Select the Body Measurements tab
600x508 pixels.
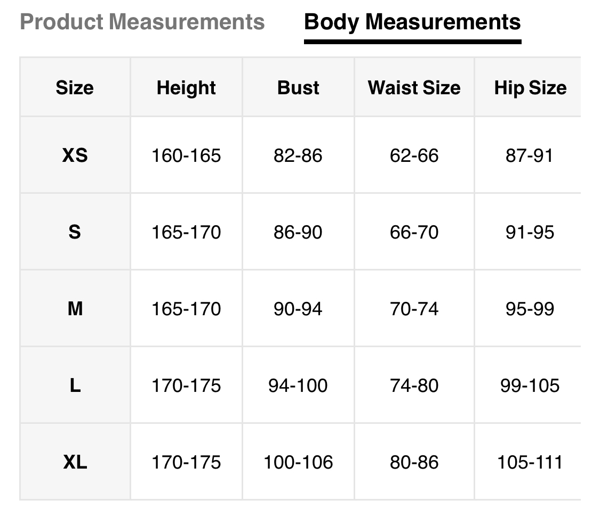tap(412, 22)
